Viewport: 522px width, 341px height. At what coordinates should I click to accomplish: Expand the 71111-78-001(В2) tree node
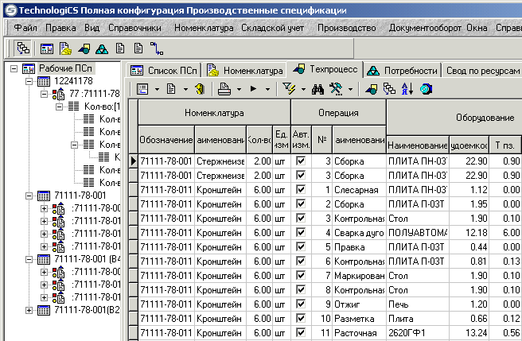click(30, 310)
